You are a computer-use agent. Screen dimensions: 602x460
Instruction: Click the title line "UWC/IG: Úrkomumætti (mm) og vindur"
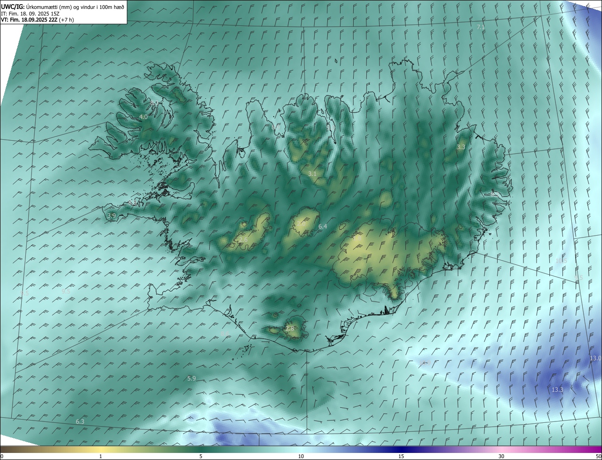[63, 7]
